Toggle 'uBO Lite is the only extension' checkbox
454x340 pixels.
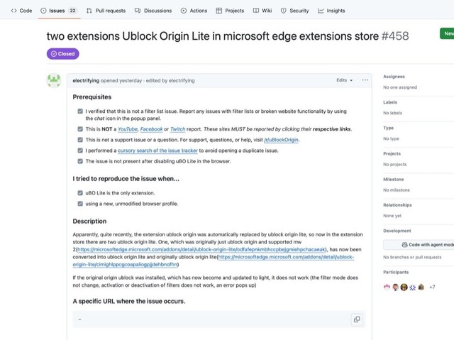pos(80,193)
